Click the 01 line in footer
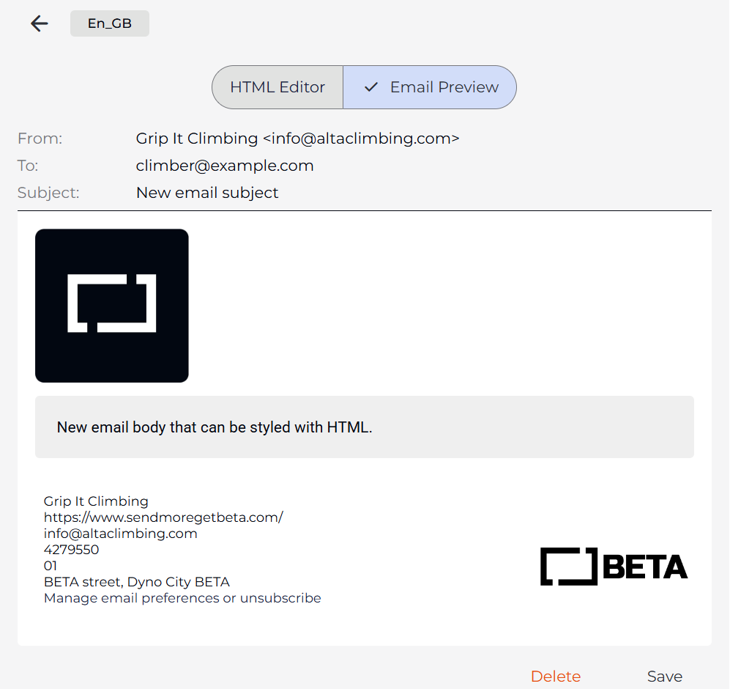The width and height of the screenshot is (730, 689). tap(51, 566)
